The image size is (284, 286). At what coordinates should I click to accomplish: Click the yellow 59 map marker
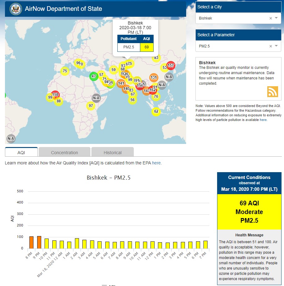[113, 70]
